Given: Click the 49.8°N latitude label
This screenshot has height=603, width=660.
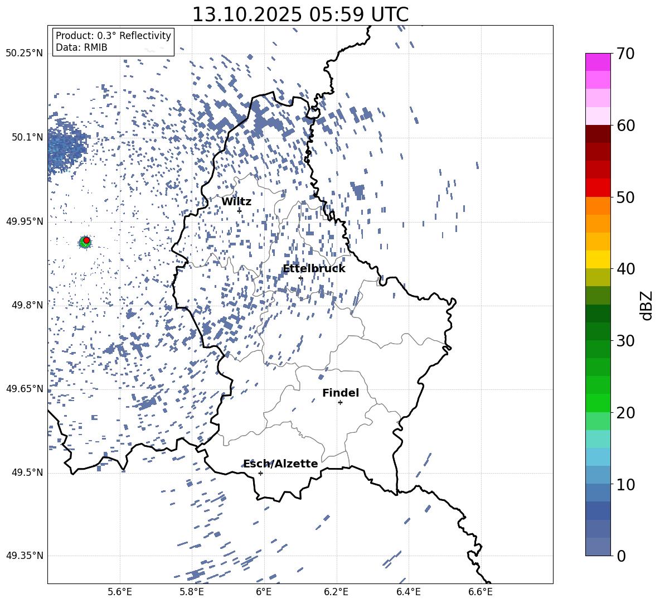Looking at the screenshot, I should pos(27,305).
